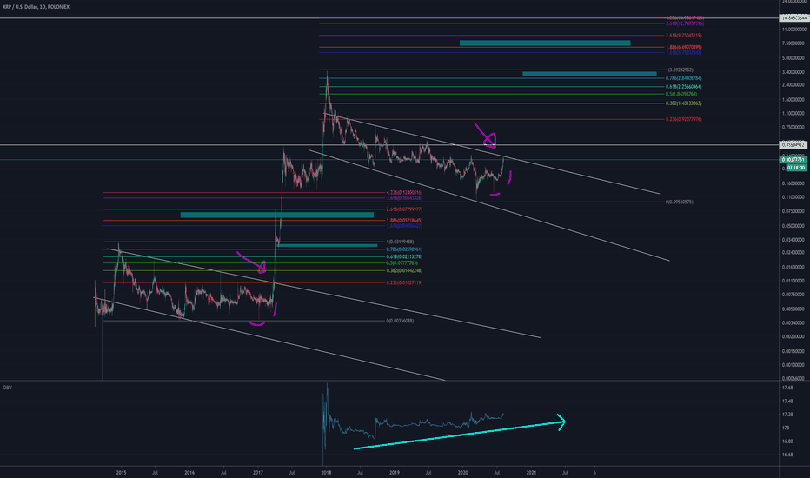Select the 2.618(0.07799977) Fibonacci label
Screen dimensions: 810x478
click(404, 209)
